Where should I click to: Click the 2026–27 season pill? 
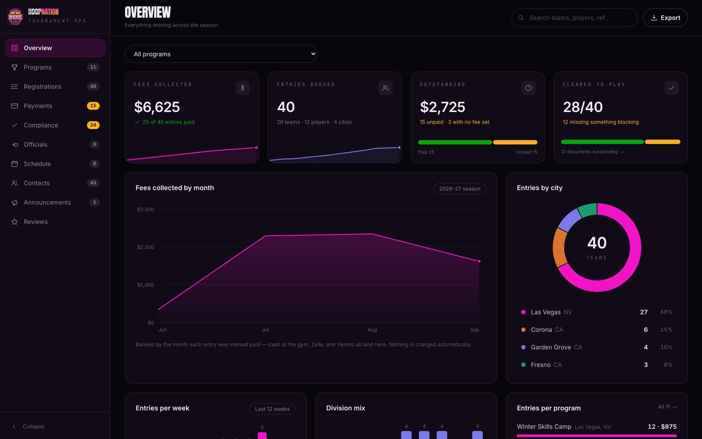460,189
